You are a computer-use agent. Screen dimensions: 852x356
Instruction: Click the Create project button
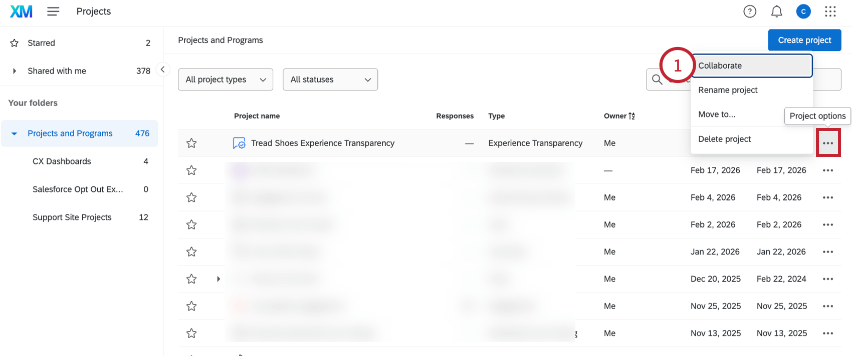pyautogui.click(x=804, y=40)
